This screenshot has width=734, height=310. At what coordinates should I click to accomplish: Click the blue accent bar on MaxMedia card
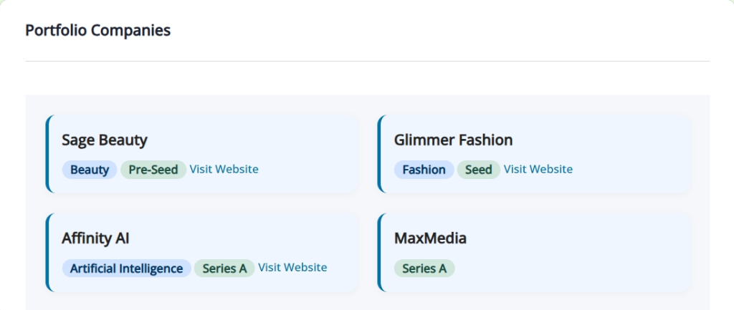coord(380,252)
